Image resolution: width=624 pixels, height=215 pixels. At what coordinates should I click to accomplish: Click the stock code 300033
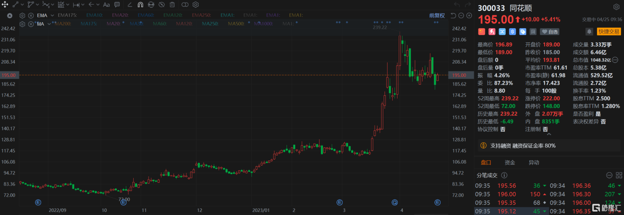click(492, 7)
